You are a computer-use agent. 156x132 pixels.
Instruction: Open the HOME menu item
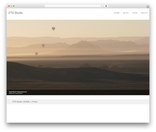pos(117,13)
